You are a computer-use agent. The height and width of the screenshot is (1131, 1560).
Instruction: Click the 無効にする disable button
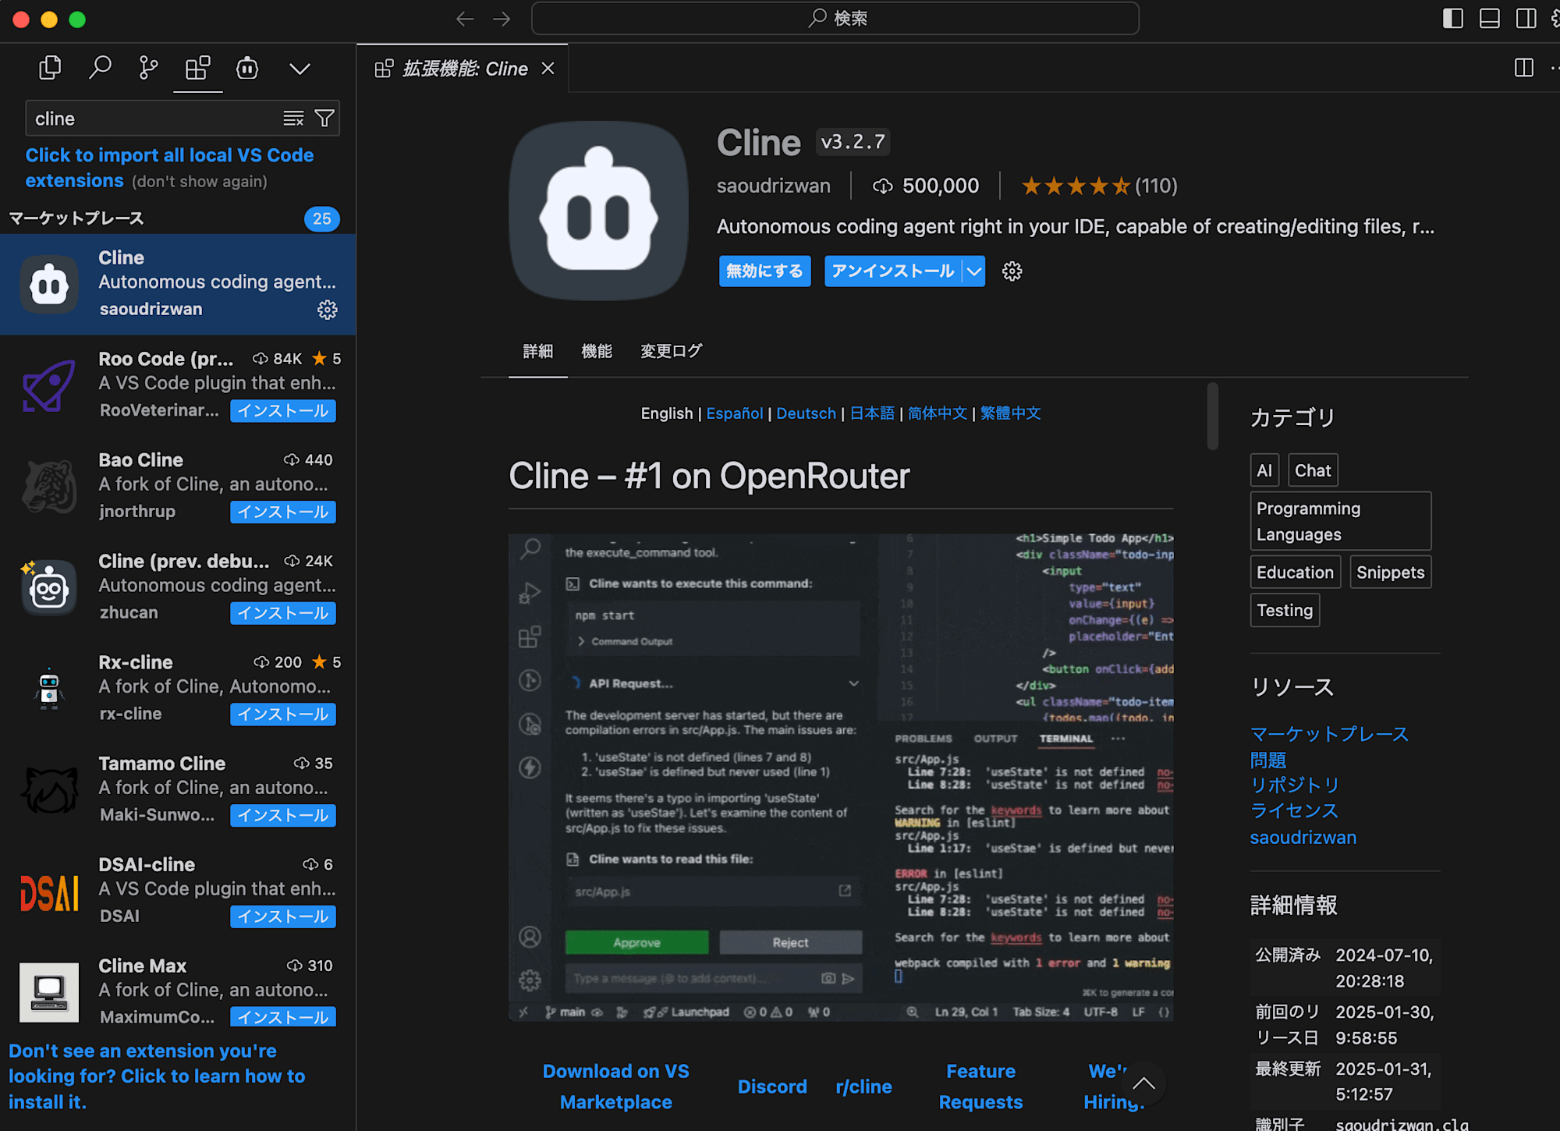pyautogui.click(x=764, y=271)
